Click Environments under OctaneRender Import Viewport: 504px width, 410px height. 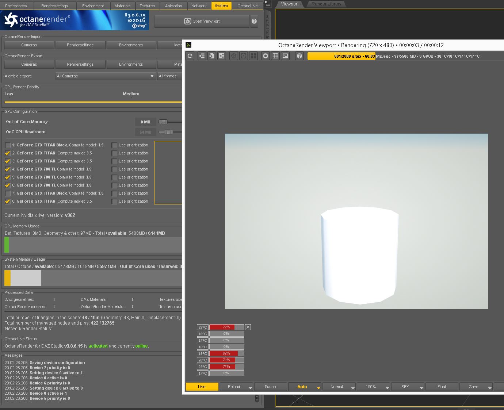coord(131,45)
